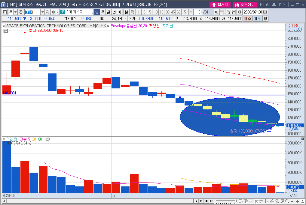Expand the 주 market type dropdown arrow

click(x=15, y=12)
